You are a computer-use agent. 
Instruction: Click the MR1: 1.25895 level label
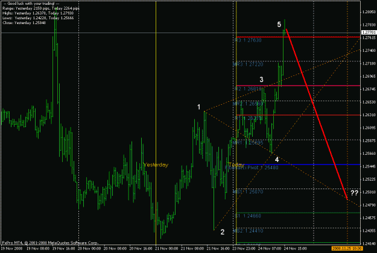coord(248,143)
